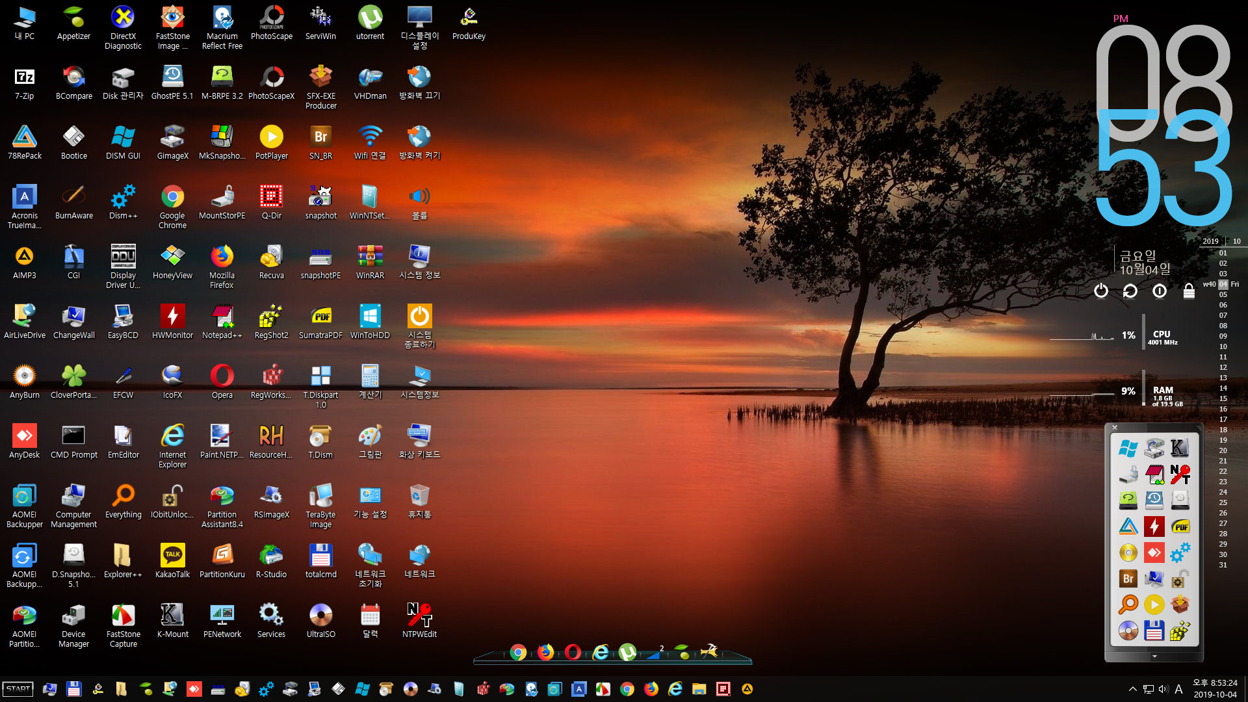1248x702 pixels.
Task: Click the Internet Explorer icon in the bottom dock
Action: point(601,652)
